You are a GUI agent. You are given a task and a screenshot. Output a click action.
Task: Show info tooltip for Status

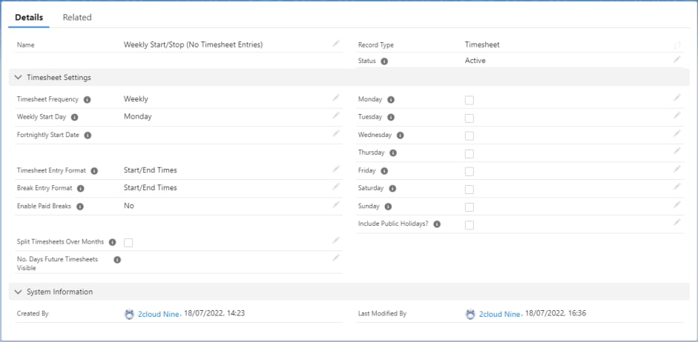pyautogui.click(x=385, y=61)
